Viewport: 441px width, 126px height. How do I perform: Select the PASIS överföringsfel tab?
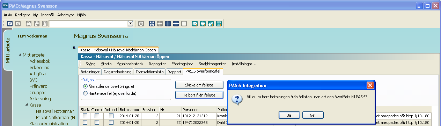click(203, 72)
